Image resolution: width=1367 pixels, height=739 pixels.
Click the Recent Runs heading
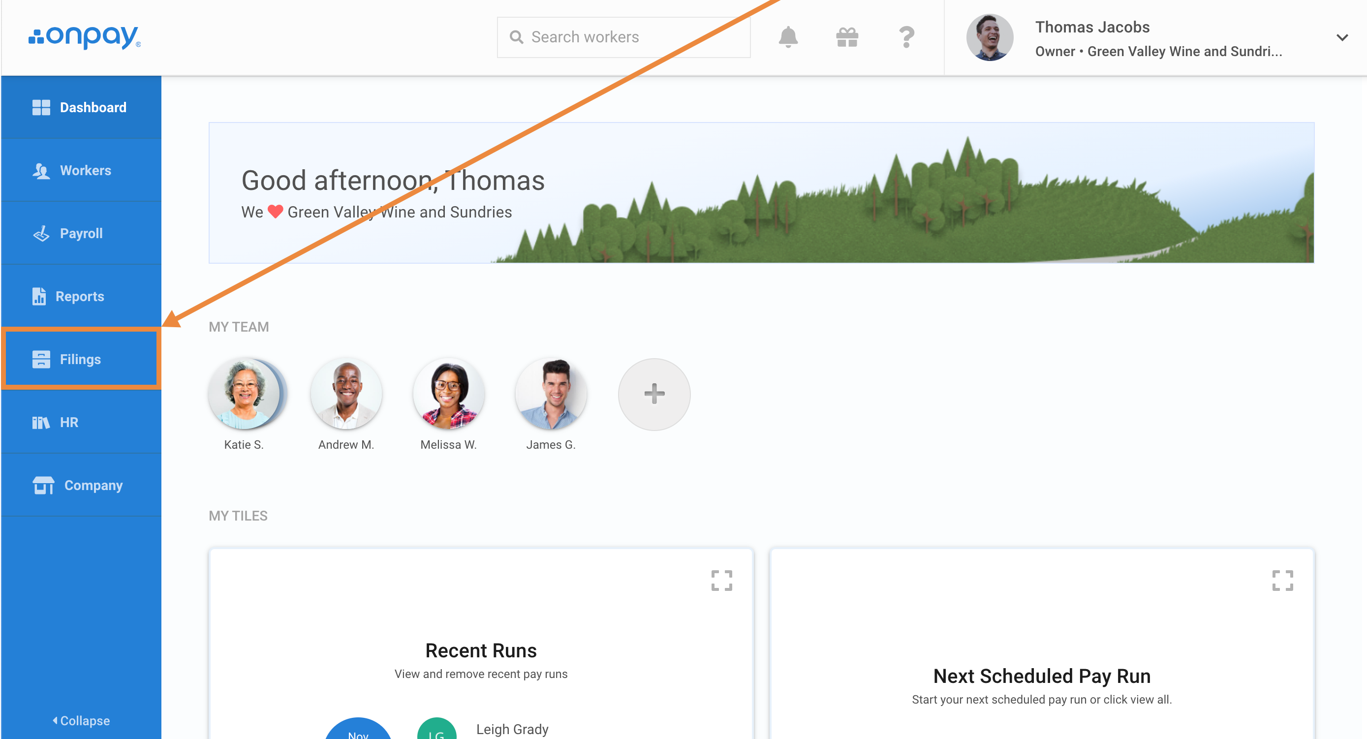tap(481, 650)
